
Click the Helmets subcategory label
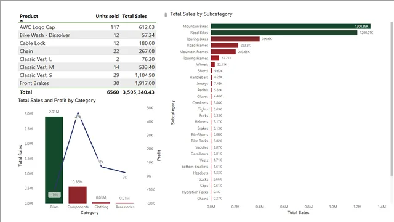(201, 122)
